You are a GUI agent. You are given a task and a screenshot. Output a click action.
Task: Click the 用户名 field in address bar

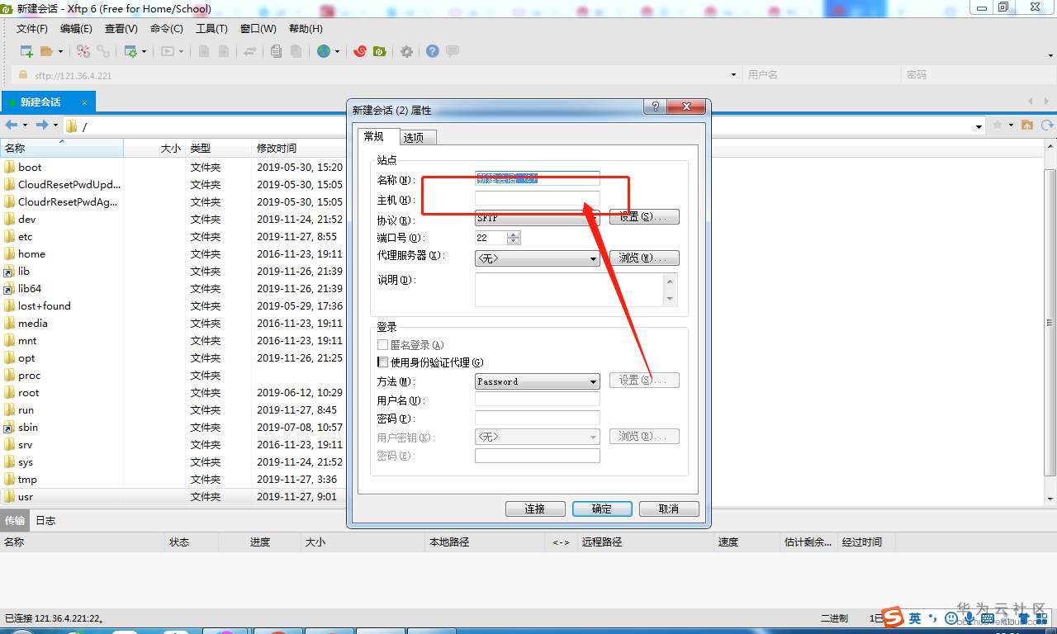point(822,75)
